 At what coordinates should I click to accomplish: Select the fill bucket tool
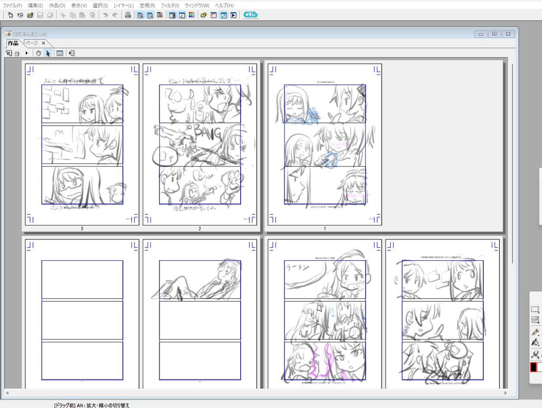pyautogui.click(x=535, y=342)
